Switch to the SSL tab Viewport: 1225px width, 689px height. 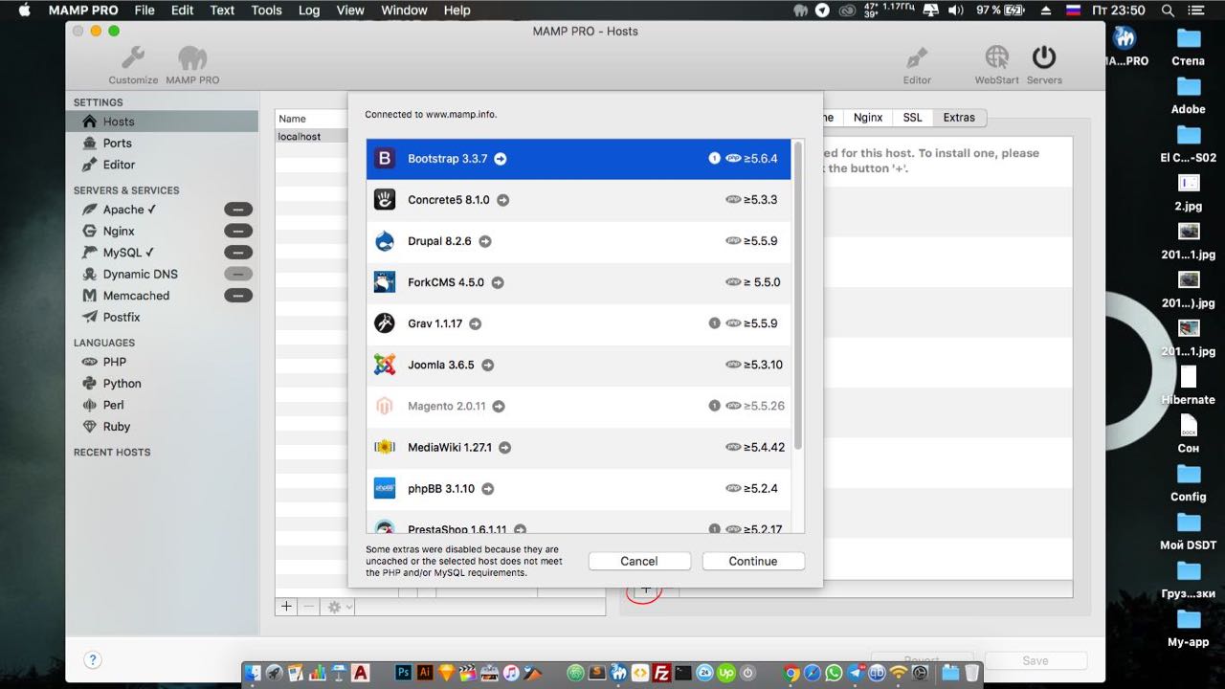[913, 118]
